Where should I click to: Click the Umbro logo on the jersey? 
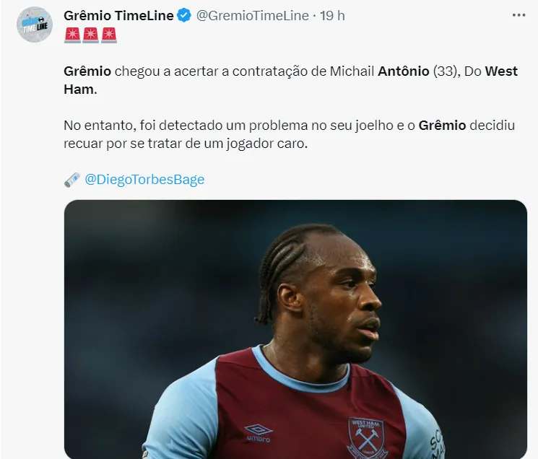click(258, 432)
